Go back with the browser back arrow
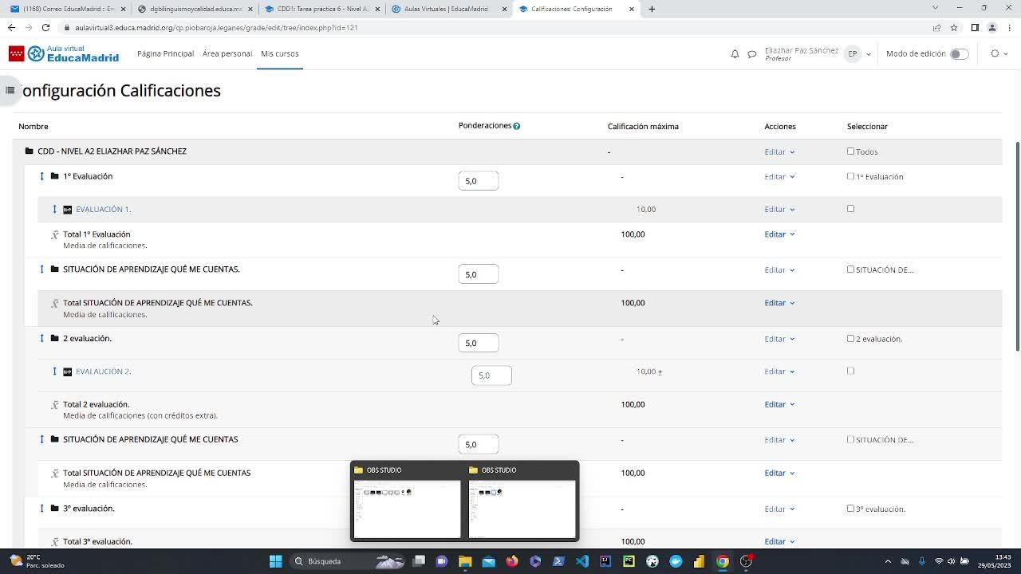 click(11, 27)
